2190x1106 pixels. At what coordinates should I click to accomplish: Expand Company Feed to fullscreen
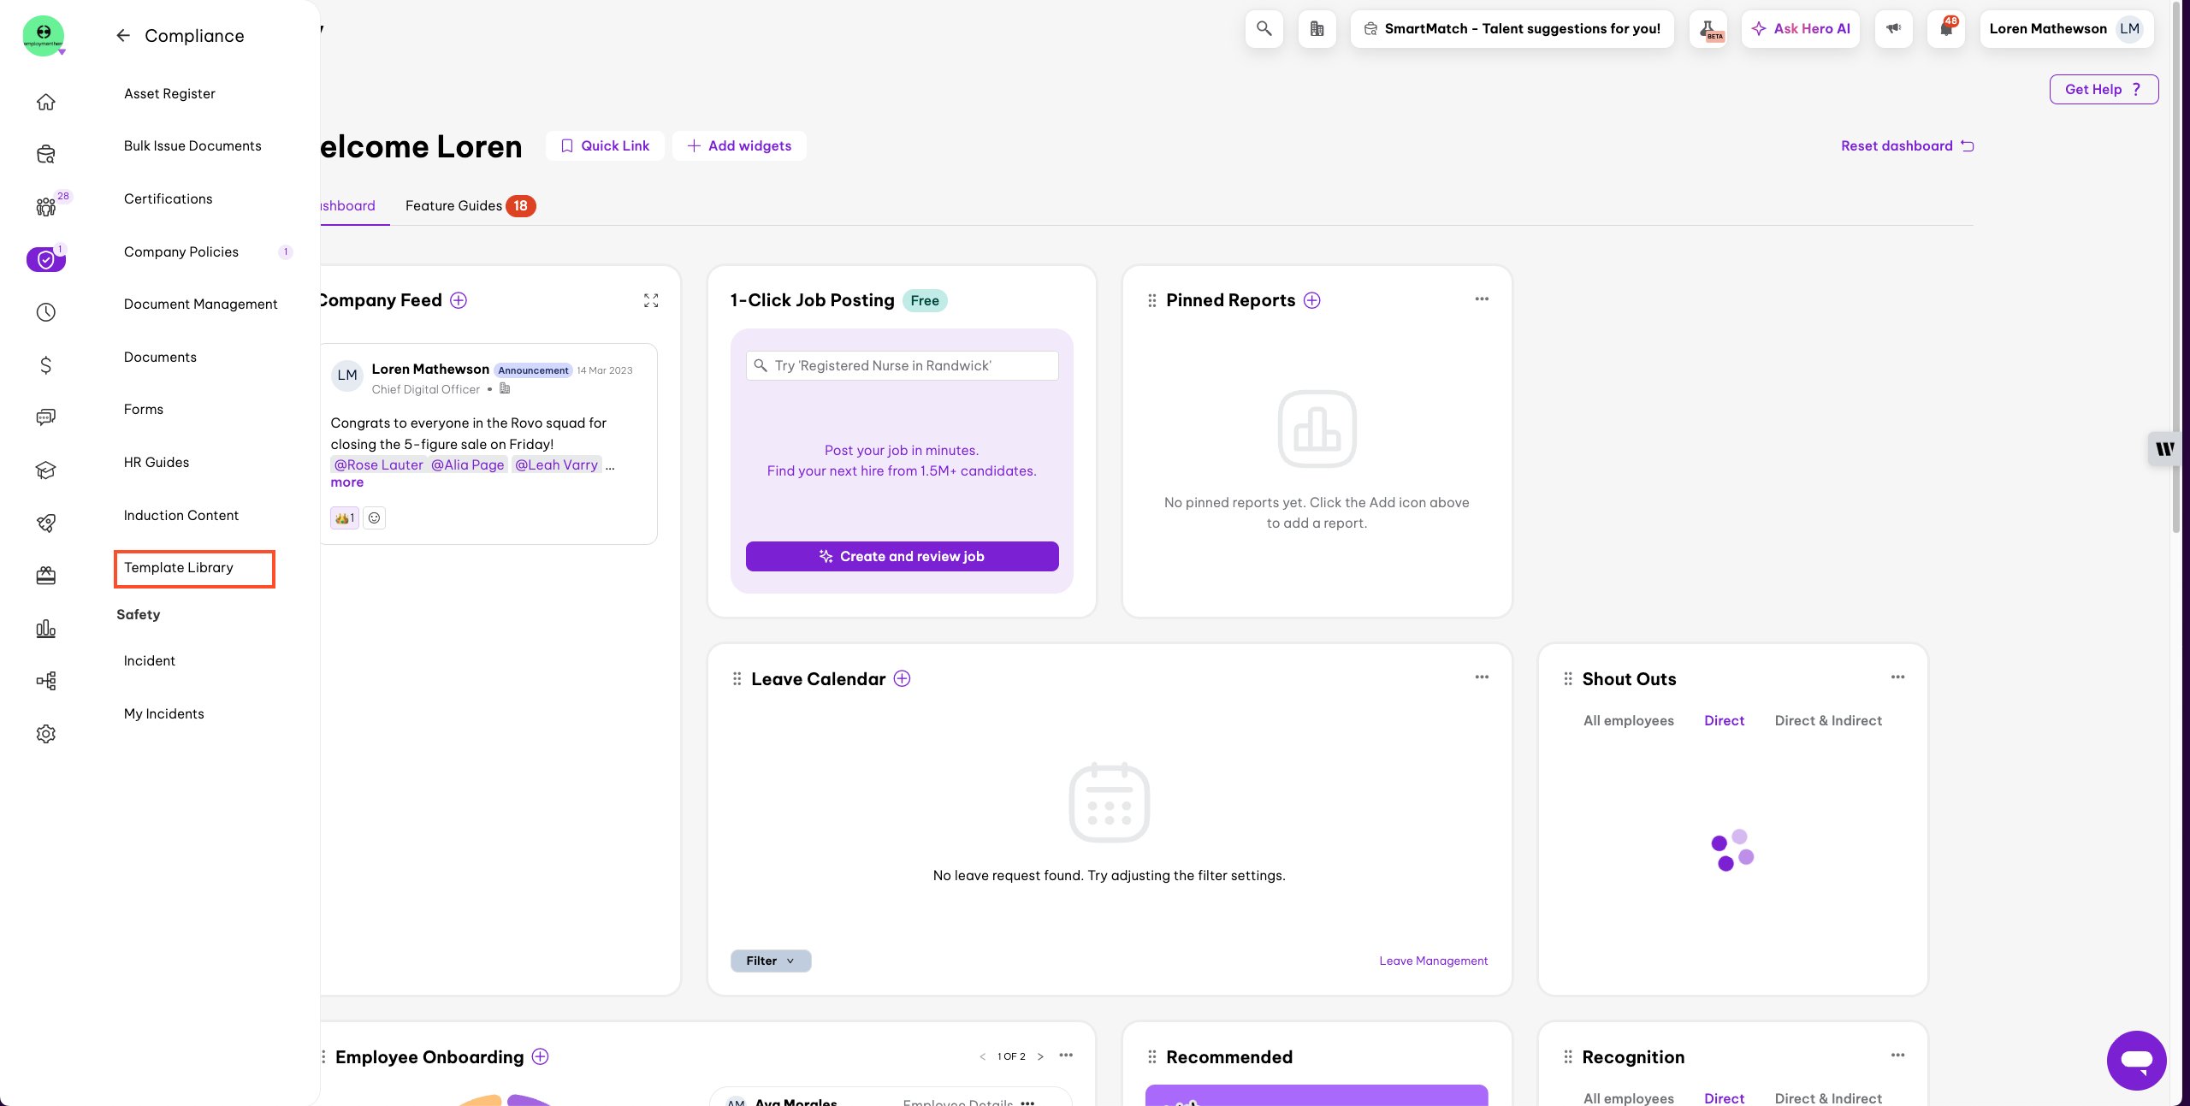point(651,300)
